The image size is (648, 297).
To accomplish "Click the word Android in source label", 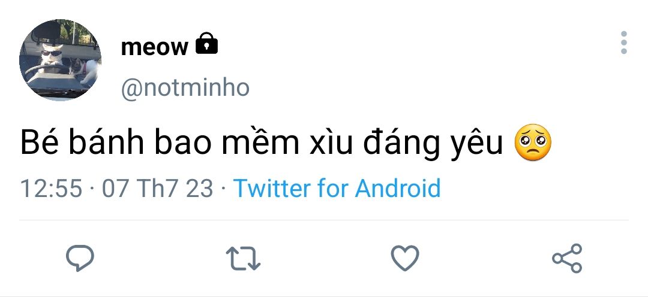I will pos(398,188).
